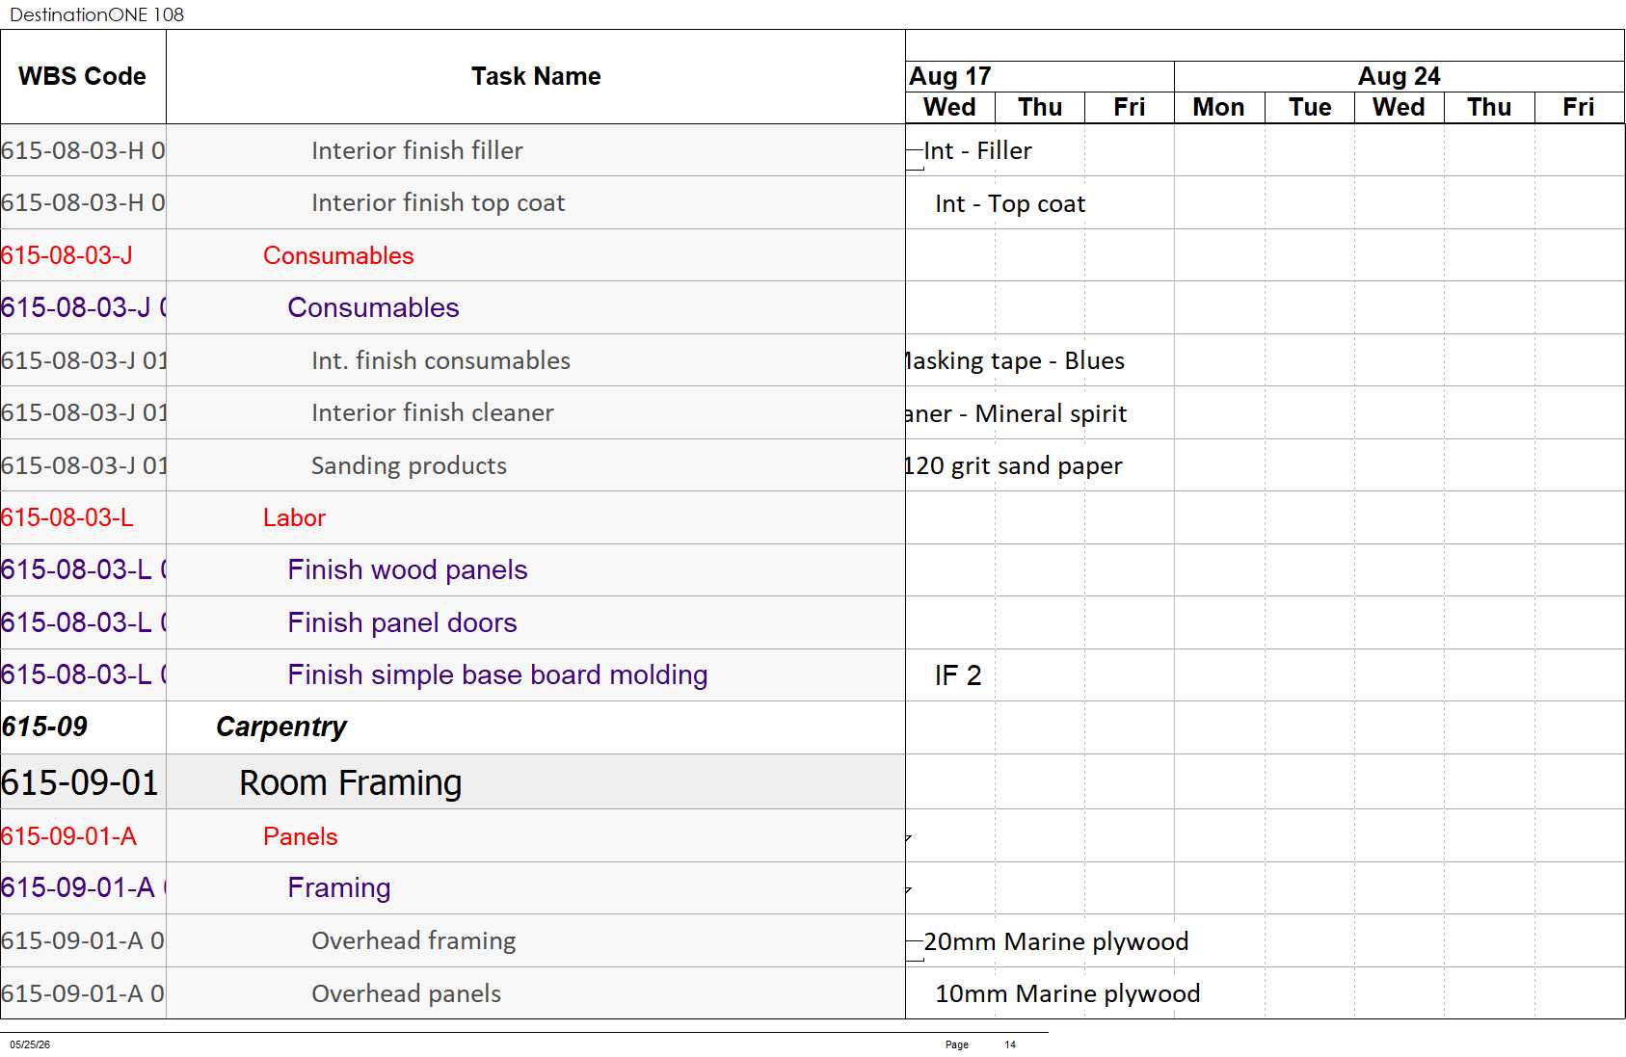Viewport: 1626px width, 1057px height.
Task: Select the Room Framing task row
Action: click(x=453, y=781)
